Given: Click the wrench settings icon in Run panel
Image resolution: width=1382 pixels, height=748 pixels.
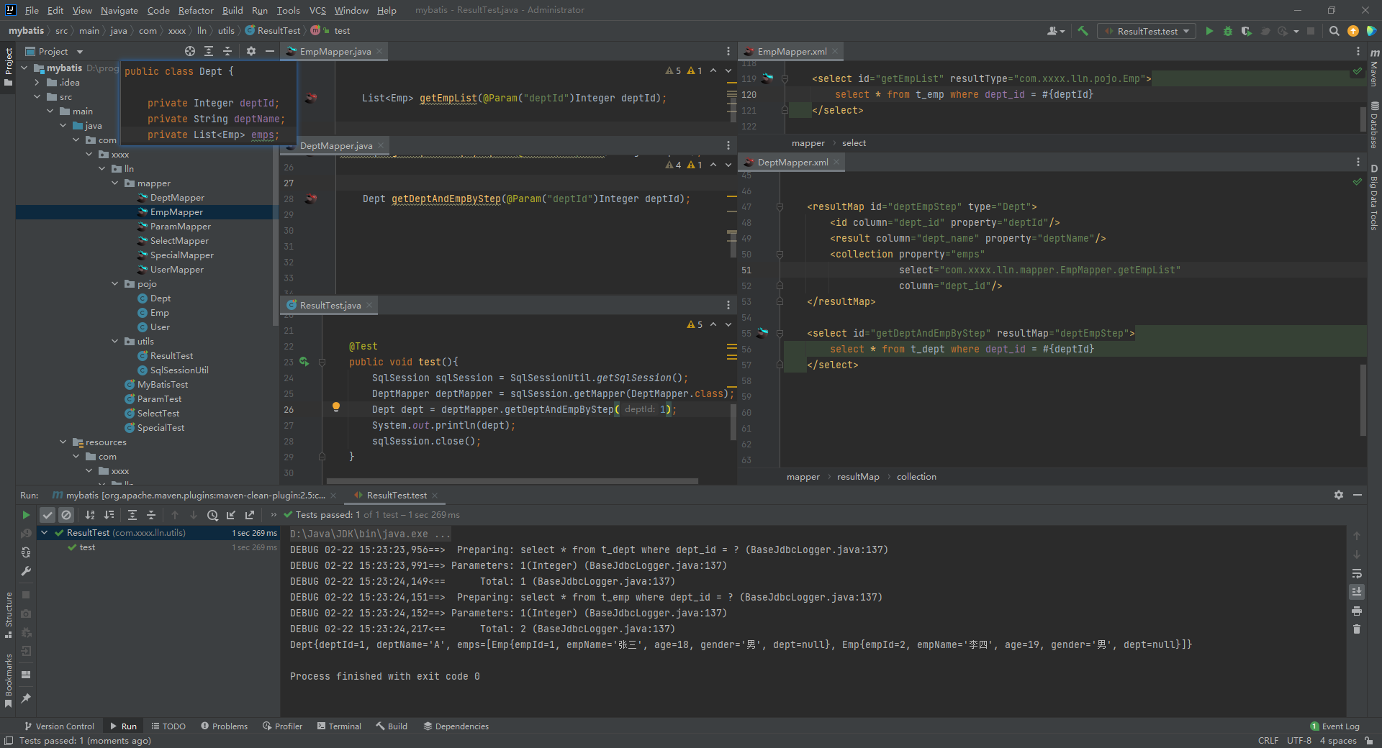Looking at the screenshot, I should click(26, 571).
